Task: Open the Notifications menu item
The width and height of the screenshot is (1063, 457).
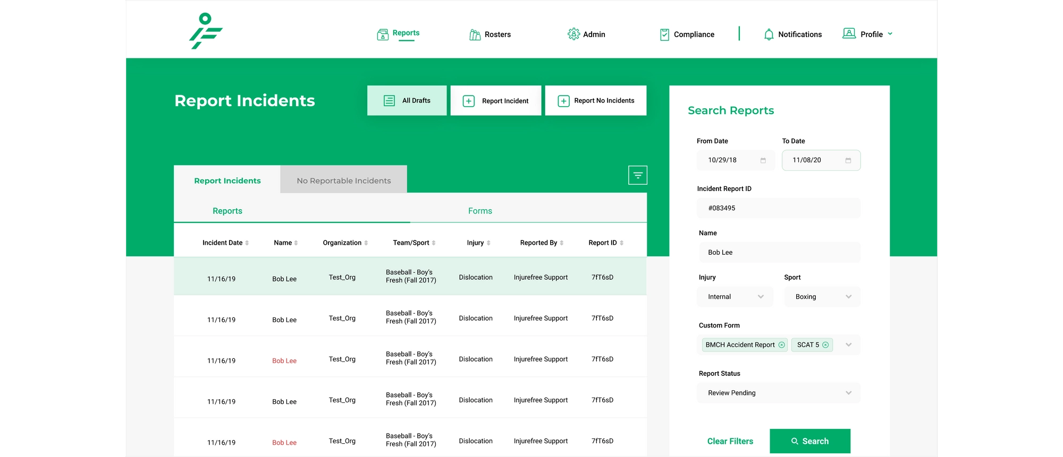Action: point(800,35)
